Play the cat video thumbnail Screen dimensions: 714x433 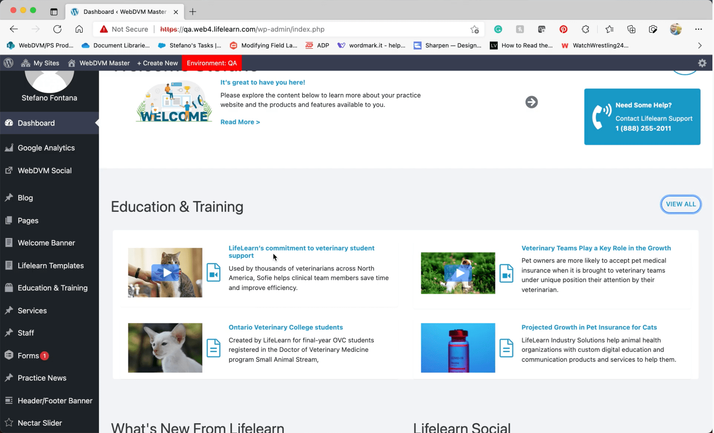tap(165, 273)
